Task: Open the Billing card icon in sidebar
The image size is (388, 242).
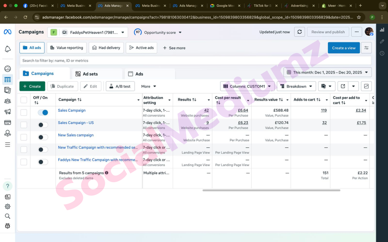Action: coord(8,123)
